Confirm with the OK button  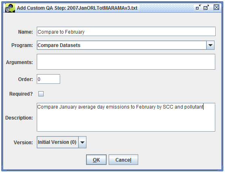point(96,160)
